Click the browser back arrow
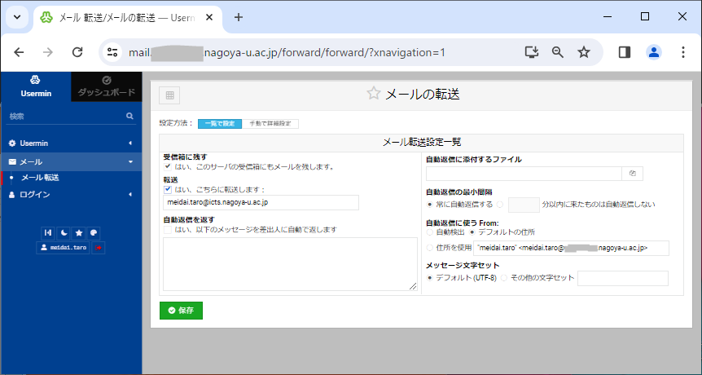 19,52
